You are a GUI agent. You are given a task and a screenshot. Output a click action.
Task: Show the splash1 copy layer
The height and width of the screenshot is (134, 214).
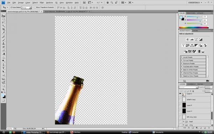180,99
